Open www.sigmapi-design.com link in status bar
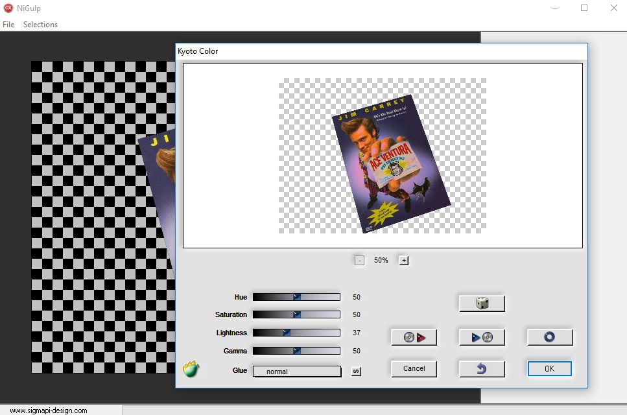Viewport: 627px width, 415px height. coord(49,410)
